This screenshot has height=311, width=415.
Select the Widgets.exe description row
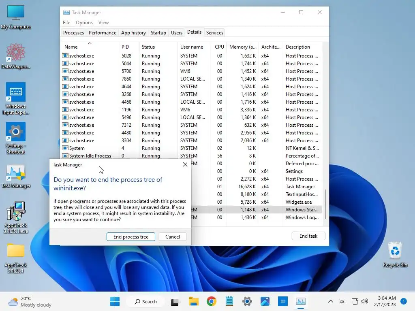(257, 202)
